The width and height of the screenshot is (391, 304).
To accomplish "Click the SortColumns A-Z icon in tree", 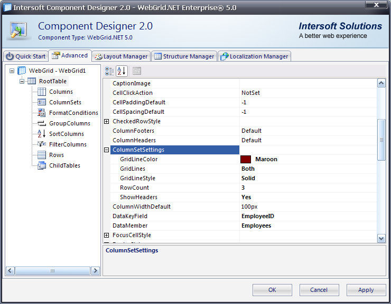I will [x=41, y=134].
